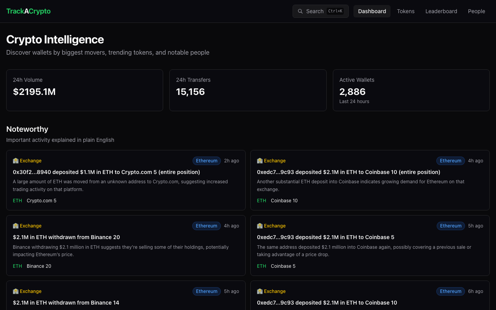Open the Dashboard tab

point(372,11)
